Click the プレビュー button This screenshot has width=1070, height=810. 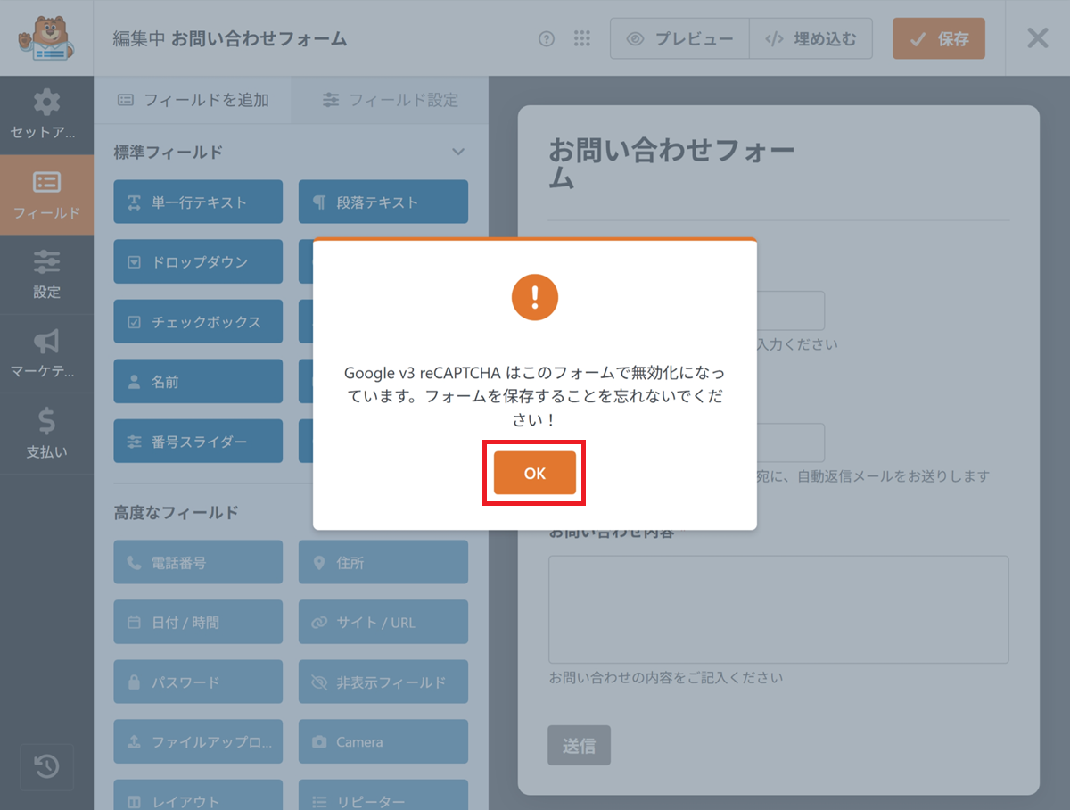679,39
